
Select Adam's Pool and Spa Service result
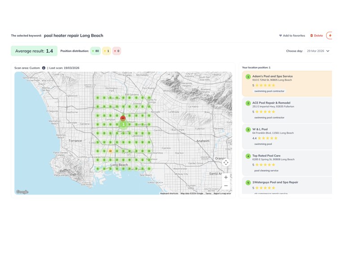click(287, 84)
